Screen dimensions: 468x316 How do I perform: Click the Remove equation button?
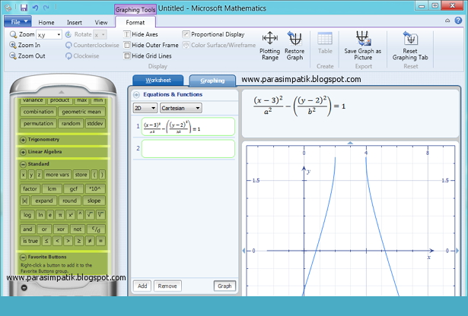tap(167, 286)
